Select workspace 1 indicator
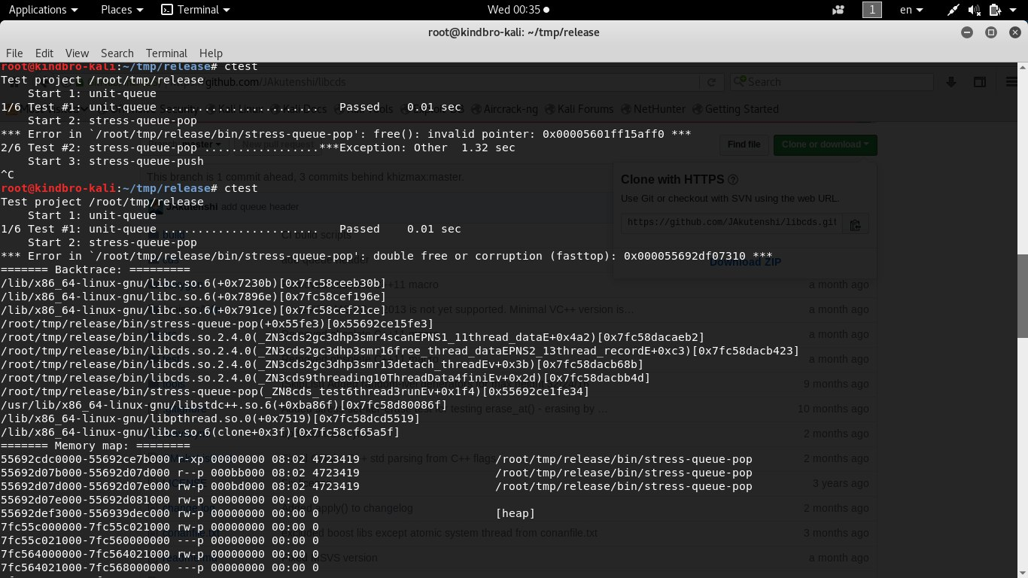 point(871,10)
